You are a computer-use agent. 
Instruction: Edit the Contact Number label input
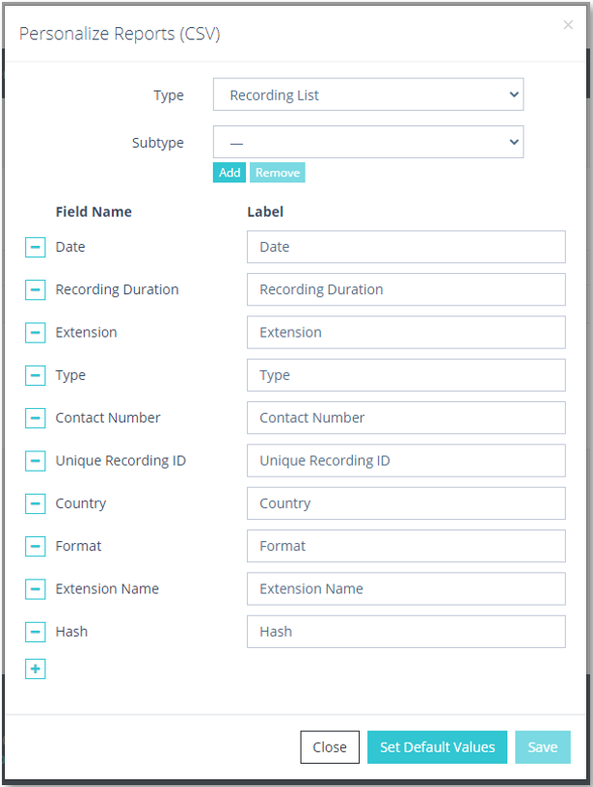coord(406,418)
